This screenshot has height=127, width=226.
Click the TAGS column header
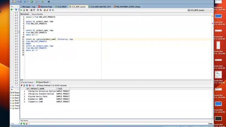coord(64,89)
